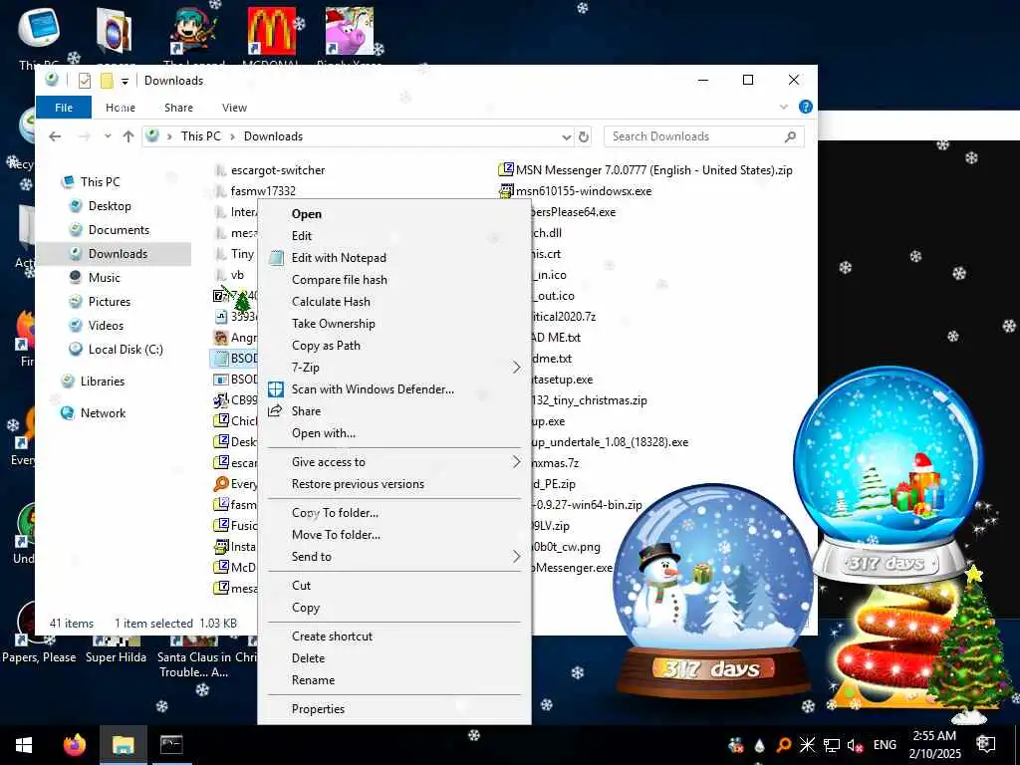This screenshot has height=765, width=1020.
Task: Open the address bar history dropdown
Action: 566,136
